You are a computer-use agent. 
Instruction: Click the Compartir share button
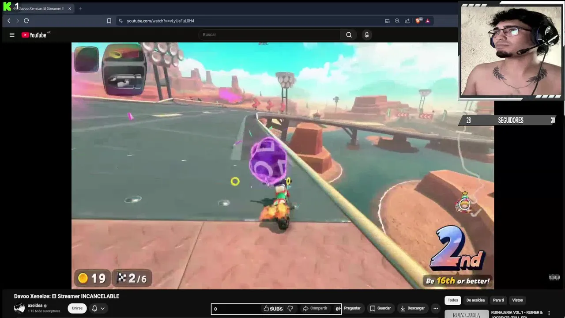pyautogui.click(x=315, y=308)
